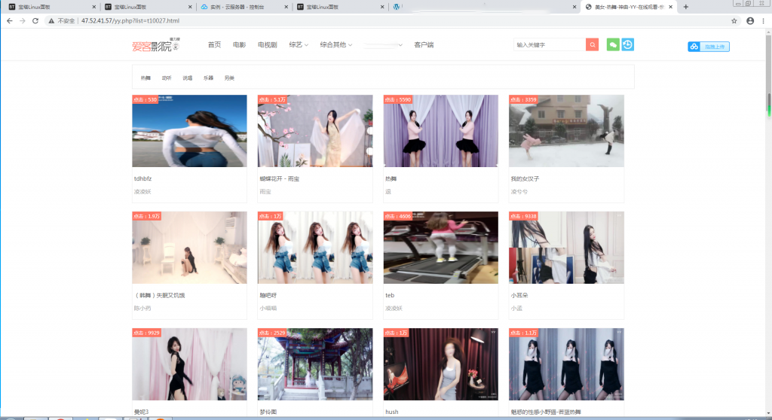772x420 pixels.
Task: Open the 蝴蝶花开 - 雨宝 video thumbnail
Action: tap(315, 130)
